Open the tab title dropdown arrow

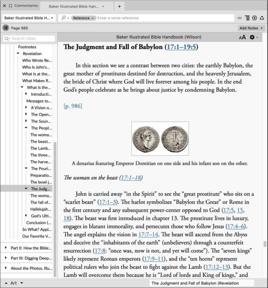103,6
